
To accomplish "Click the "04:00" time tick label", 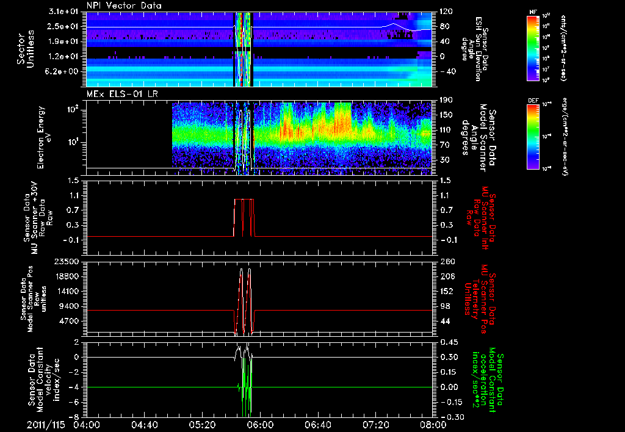I will (87, 425).
